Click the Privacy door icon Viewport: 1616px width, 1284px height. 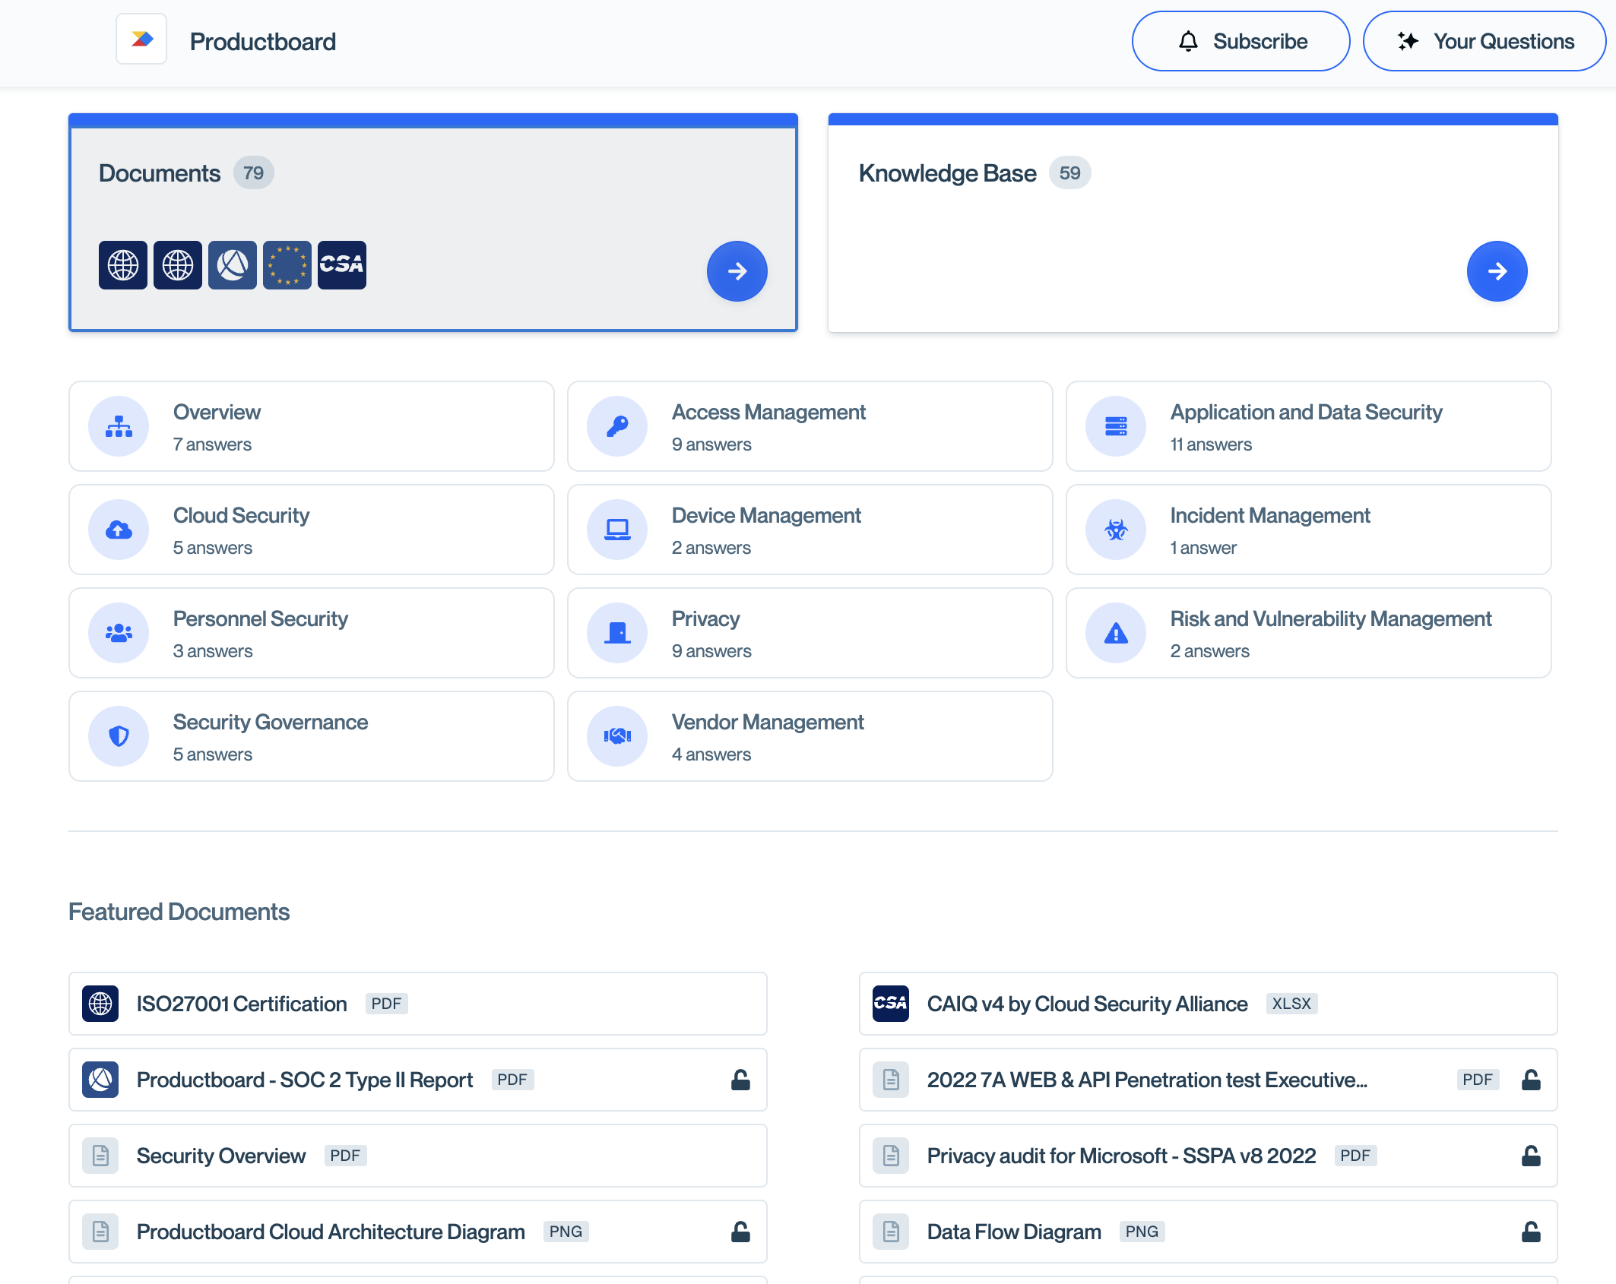[617, 633]
